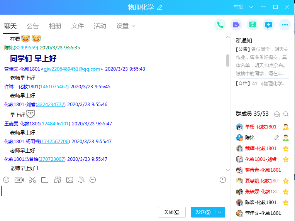This screenshot has width=295, height=221.
Task: Open the 1461075467 account link
Action: click(x=54, y=87)
